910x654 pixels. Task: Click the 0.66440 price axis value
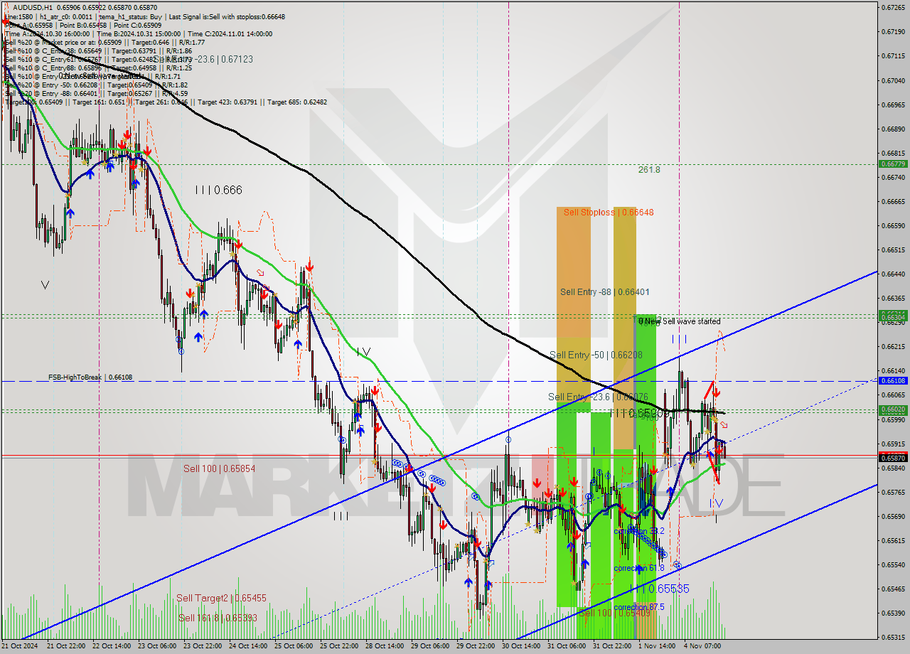(893, 274)
